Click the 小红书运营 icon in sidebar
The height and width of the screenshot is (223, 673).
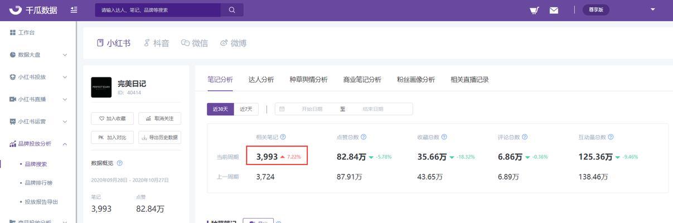click(x=13, y=122)
